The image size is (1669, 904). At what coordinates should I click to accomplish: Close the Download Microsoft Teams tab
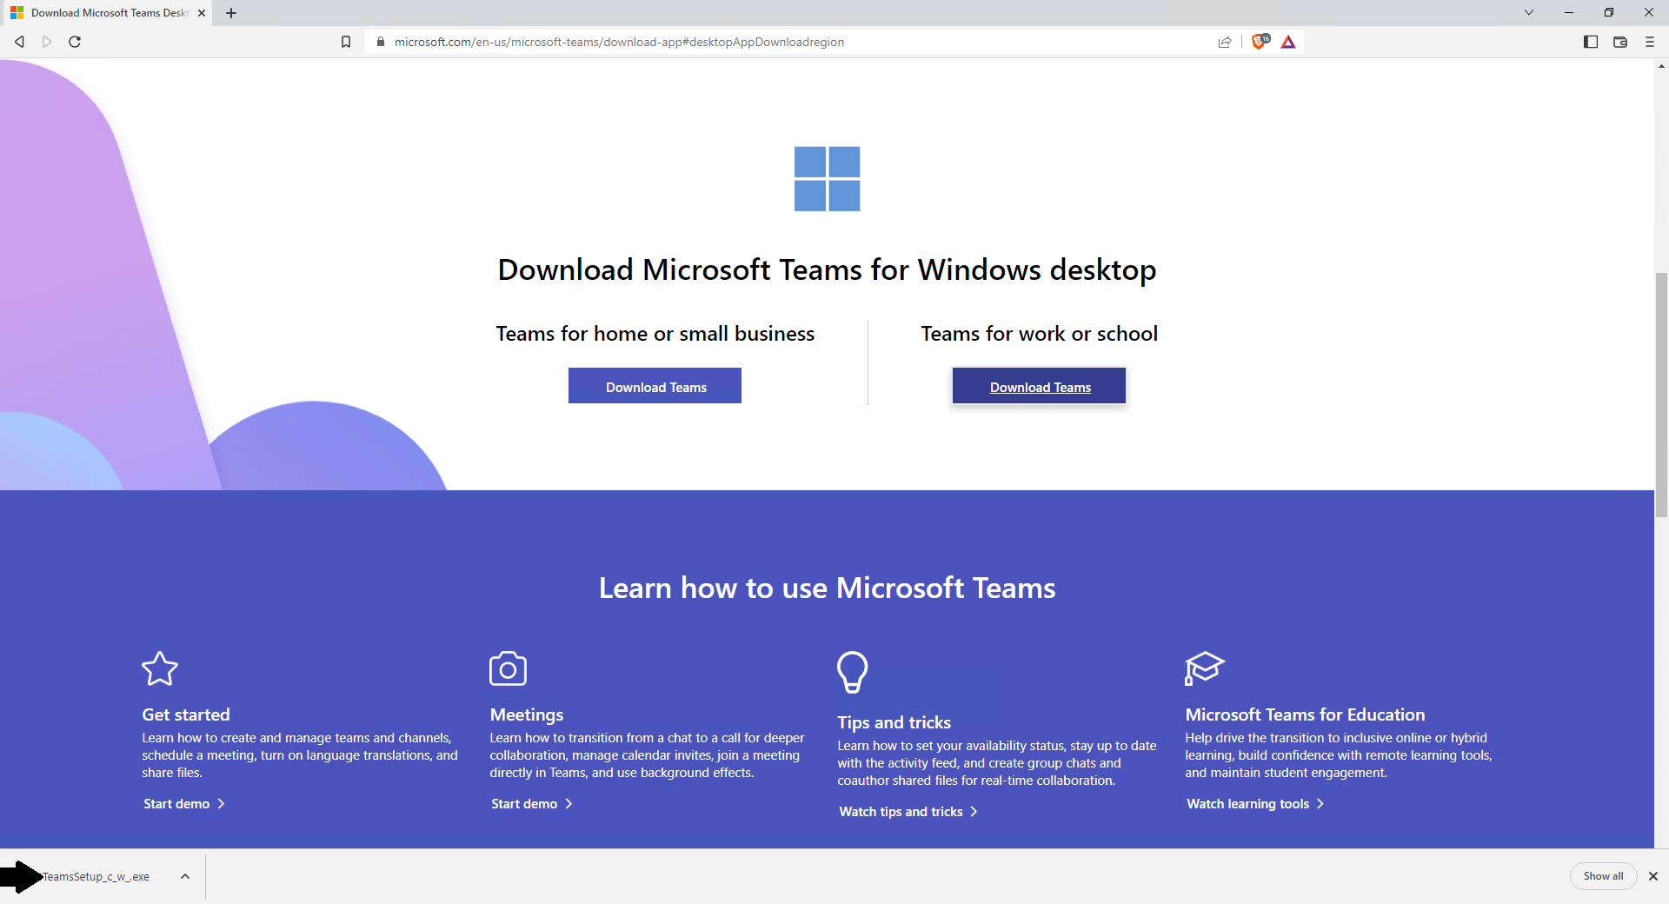click(x=202, y=13)
